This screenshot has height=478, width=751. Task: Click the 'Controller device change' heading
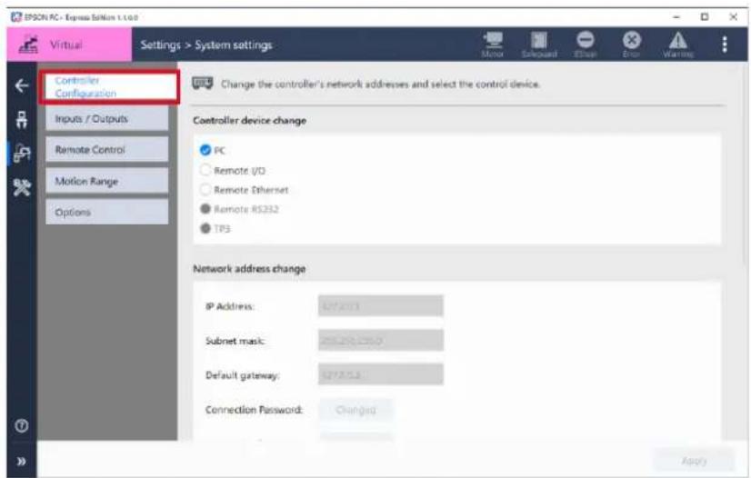coord(249,121)
